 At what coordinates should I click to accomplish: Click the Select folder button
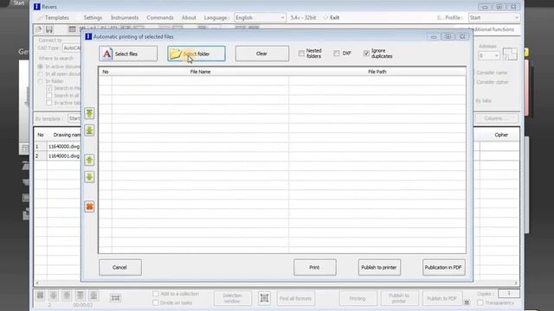coord(196,54)
